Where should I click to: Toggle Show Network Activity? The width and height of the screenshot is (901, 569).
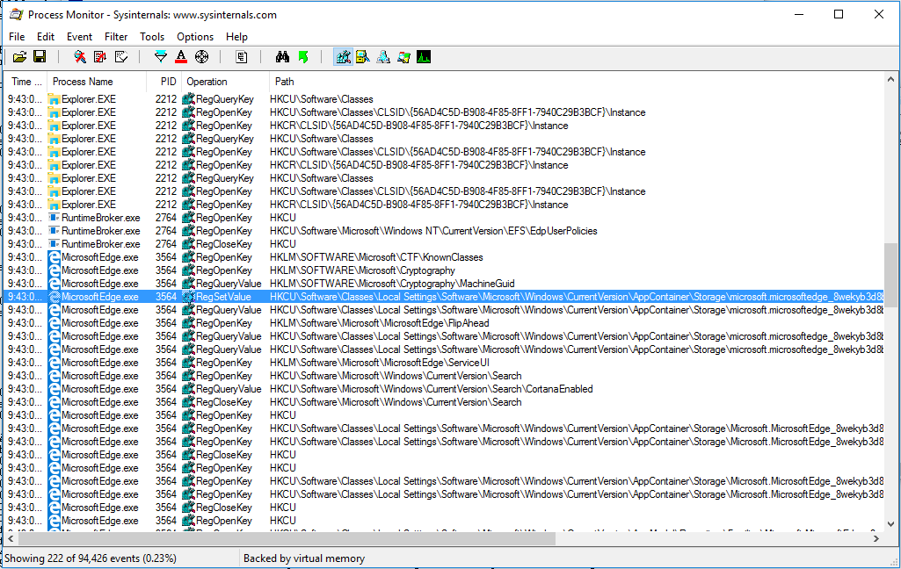[383, 57]
